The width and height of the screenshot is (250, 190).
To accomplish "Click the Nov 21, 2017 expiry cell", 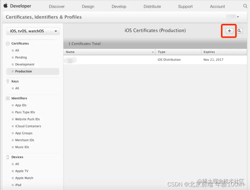I will click(x=213, y=60).
